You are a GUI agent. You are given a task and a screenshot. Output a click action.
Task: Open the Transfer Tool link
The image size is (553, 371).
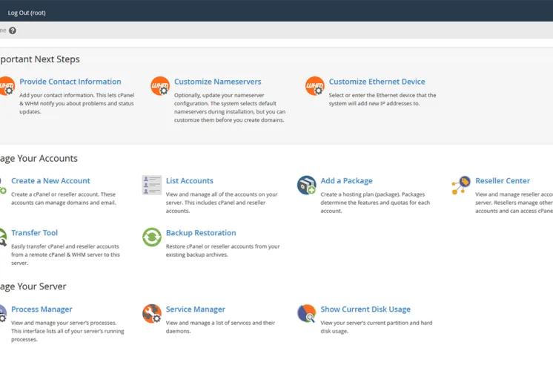point(34,233)
